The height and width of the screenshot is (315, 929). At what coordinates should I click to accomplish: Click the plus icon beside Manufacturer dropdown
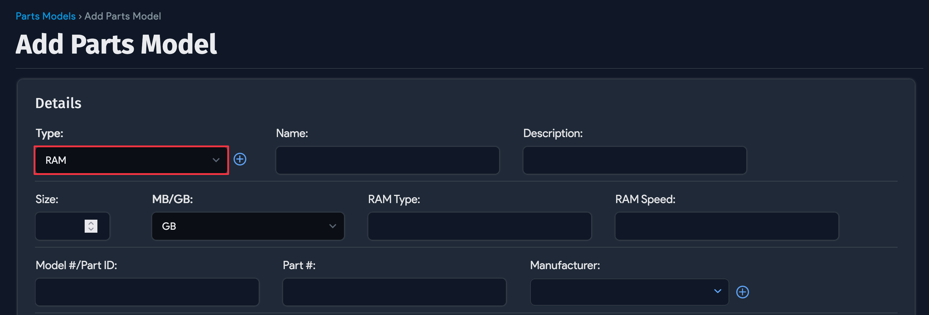(742, 292)
